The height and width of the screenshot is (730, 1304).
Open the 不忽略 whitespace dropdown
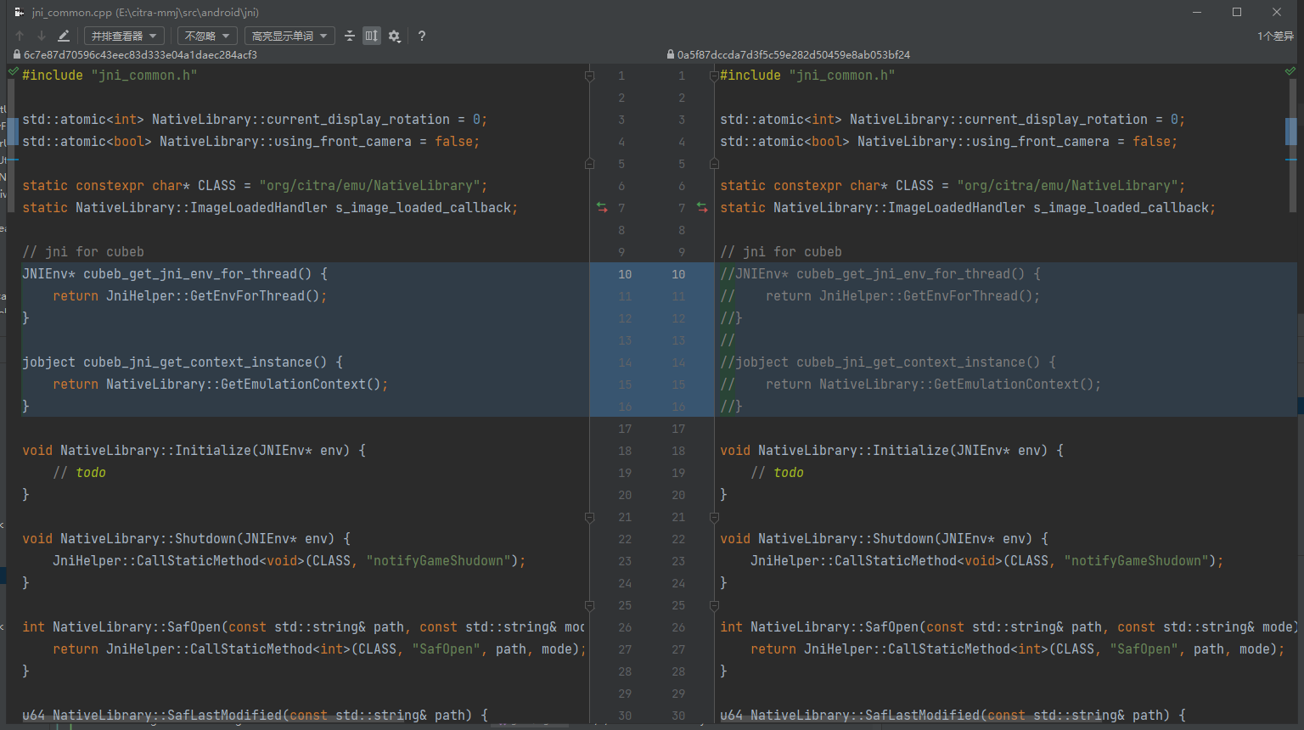tap(206, 36)
